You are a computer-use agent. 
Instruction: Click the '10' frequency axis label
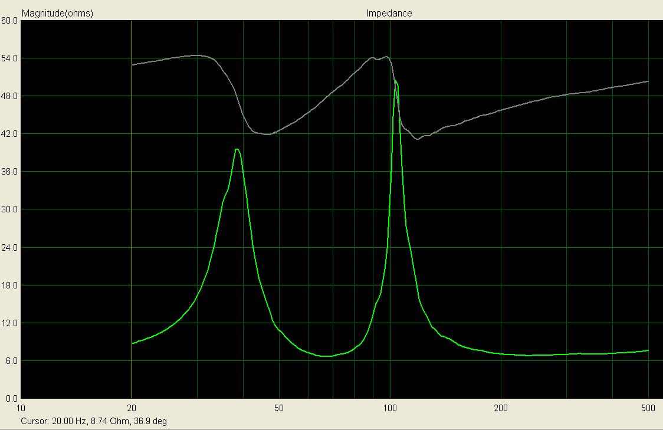[x=20, y=408]
